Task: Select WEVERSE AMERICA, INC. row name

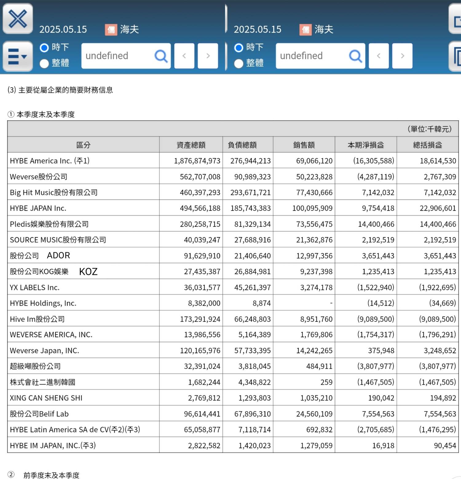Action: pyautogui.click(x=51, y=335)
